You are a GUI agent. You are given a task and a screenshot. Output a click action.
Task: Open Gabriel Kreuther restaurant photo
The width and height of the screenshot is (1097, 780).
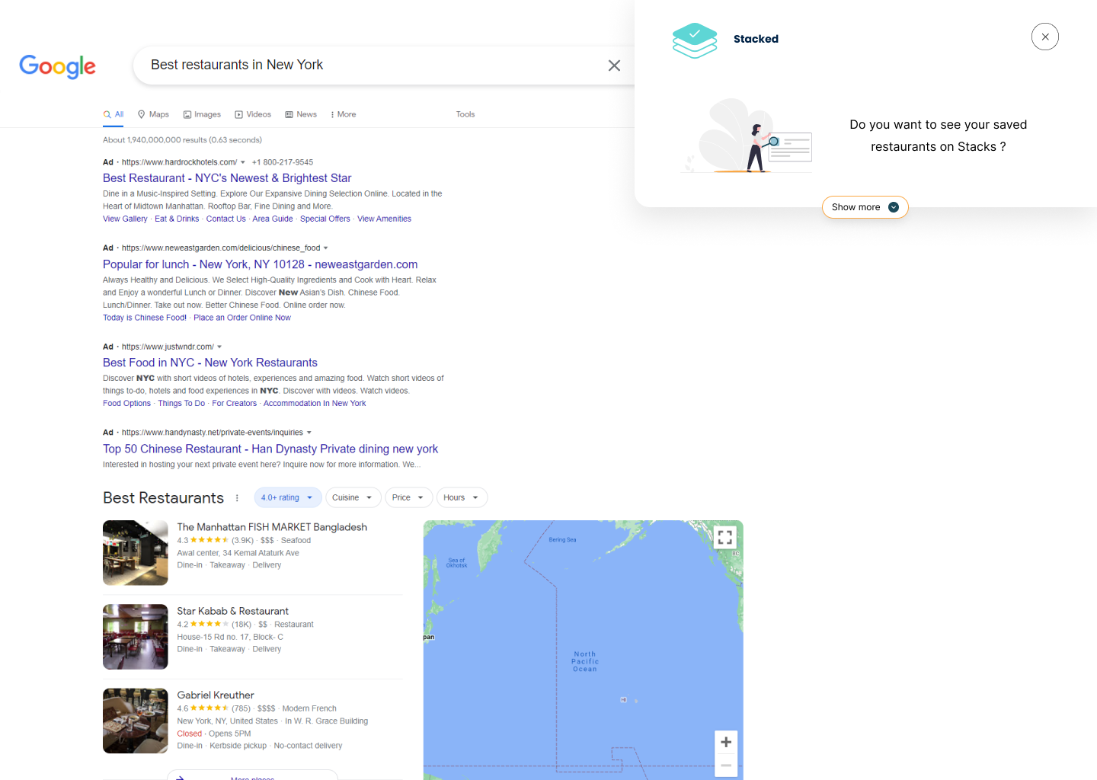[136, 721]
